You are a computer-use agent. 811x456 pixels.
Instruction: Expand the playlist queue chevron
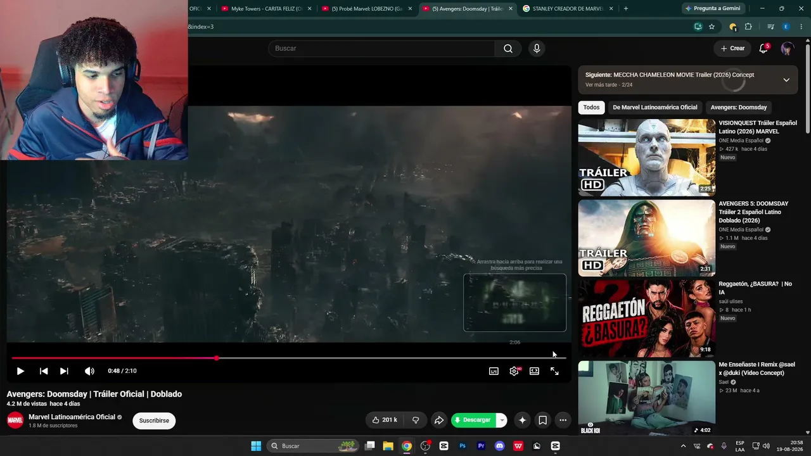coord(786,80)
